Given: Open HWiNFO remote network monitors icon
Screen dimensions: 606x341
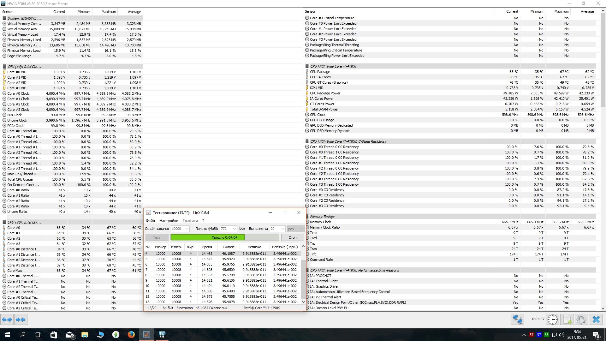Looking at the screenshot, I should 518,320.
